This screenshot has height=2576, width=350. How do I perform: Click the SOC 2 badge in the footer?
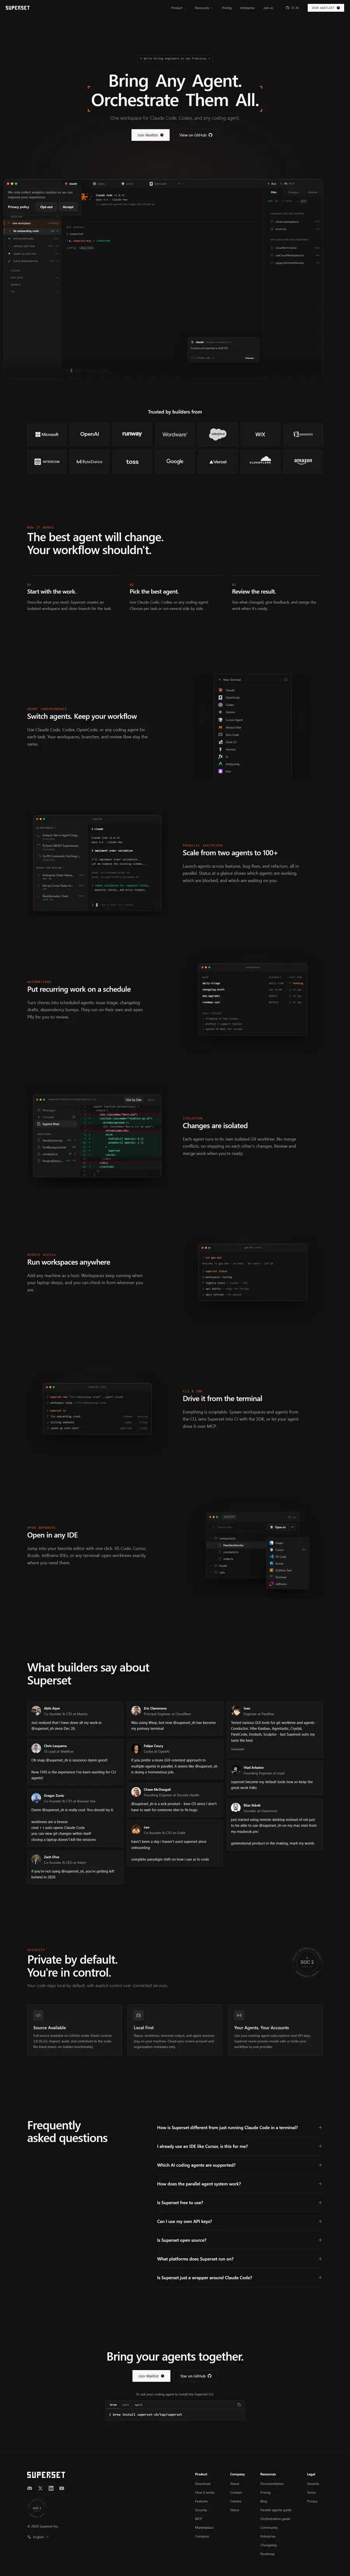tap(37, 2508)
